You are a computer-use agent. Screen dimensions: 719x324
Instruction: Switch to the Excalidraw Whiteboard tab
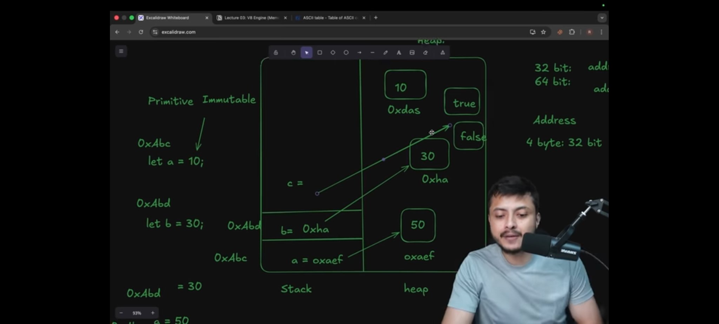pos(174,18)
